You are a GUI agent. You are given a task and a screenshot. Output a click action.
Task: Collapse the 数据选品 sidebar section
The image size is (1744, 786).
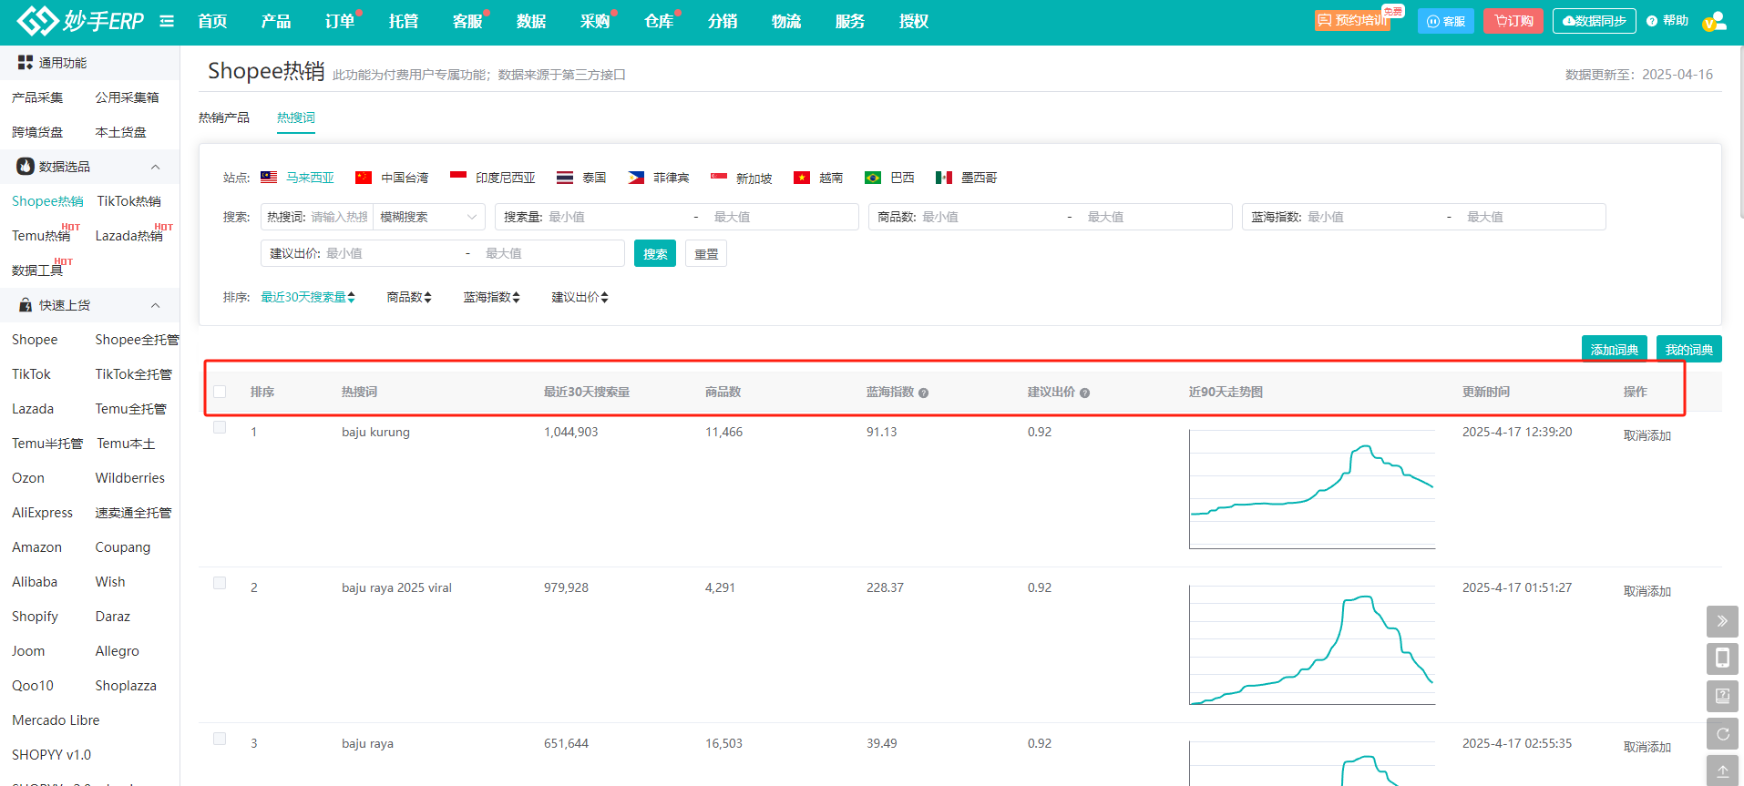(x=155, y=167)
